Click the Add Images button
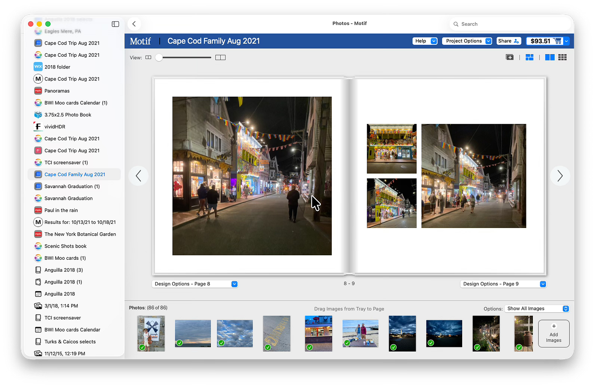Viewport: 595px width, 387px height. 554,334
